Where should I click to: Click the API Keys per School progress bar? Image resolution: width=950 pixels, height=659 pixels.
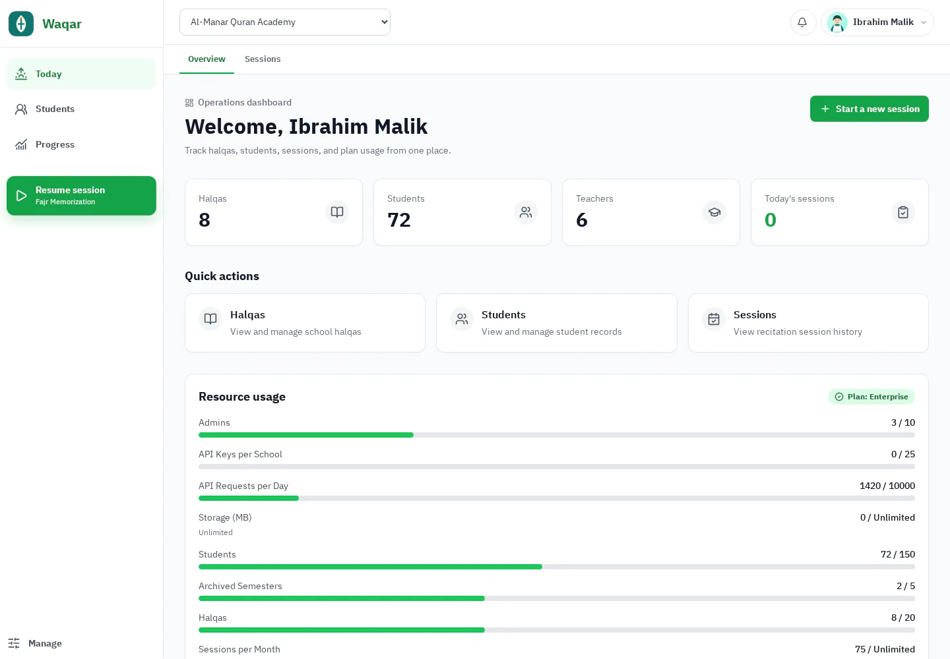[x=557, y=467]
